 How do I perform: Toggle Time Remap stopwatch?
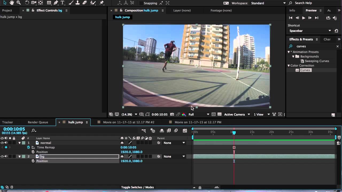coord(29,147)
